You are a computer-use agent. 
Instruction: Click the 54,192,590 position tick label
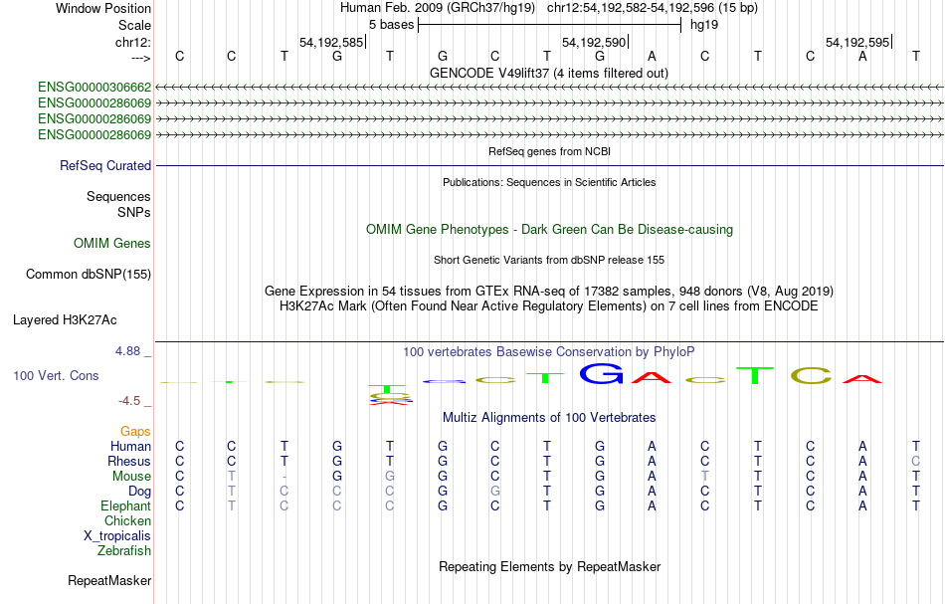click(594, 42)
